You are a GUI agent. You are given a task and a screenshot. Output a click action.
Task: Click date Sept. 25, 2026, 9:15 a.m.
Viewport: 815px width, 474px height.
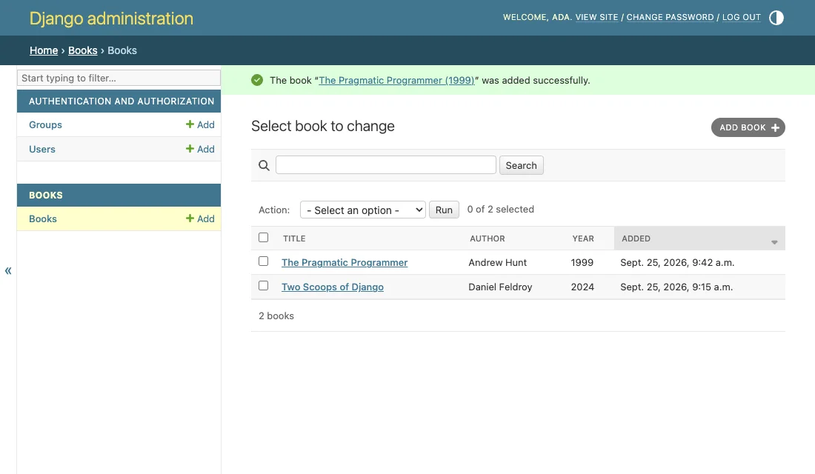pyautogui.click(x=676, y=287)
